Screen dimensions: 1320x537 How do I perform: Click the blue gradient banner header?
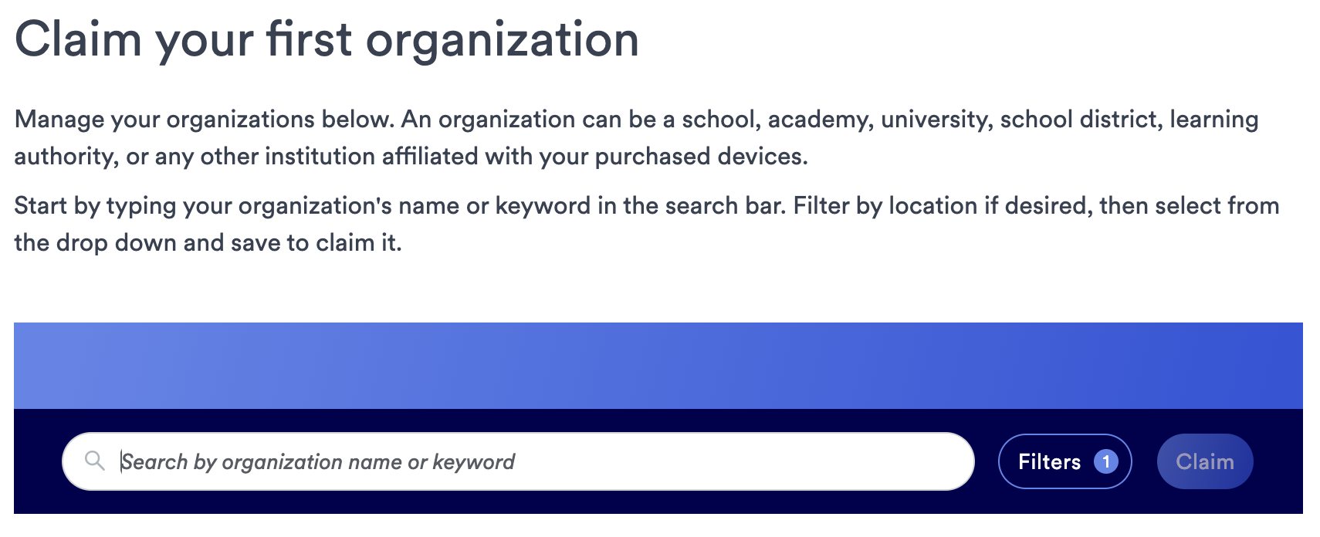660,363
